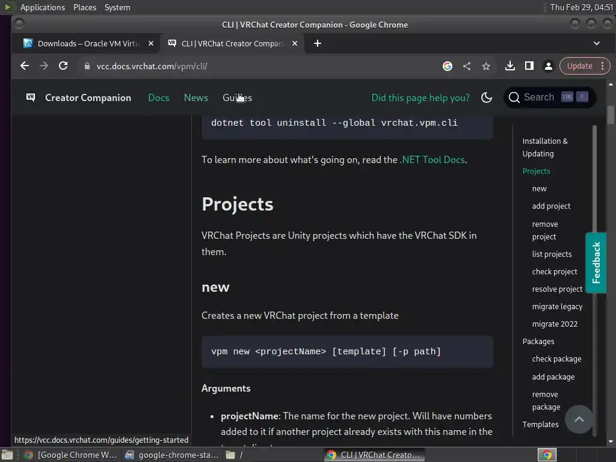Click the 'Projects' heading
616x462 pixels.
pyautogui.click(x=237, y=205)
